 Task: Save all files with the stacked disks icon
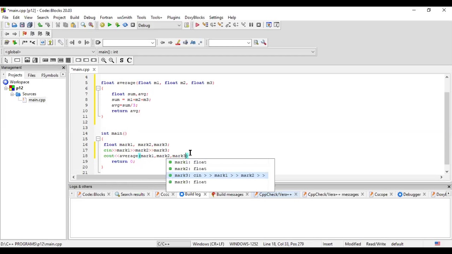click(30, 25)
